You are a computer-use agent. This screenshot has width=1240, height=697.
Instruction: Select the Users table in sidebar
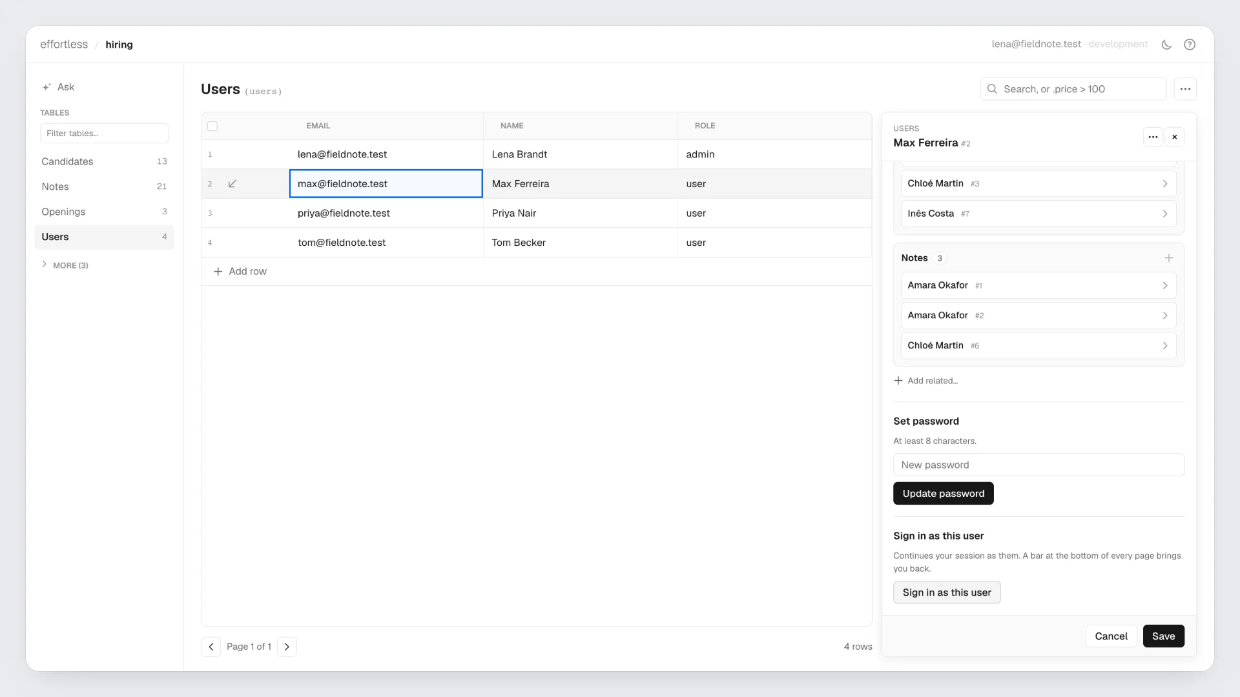click(104, 237)
